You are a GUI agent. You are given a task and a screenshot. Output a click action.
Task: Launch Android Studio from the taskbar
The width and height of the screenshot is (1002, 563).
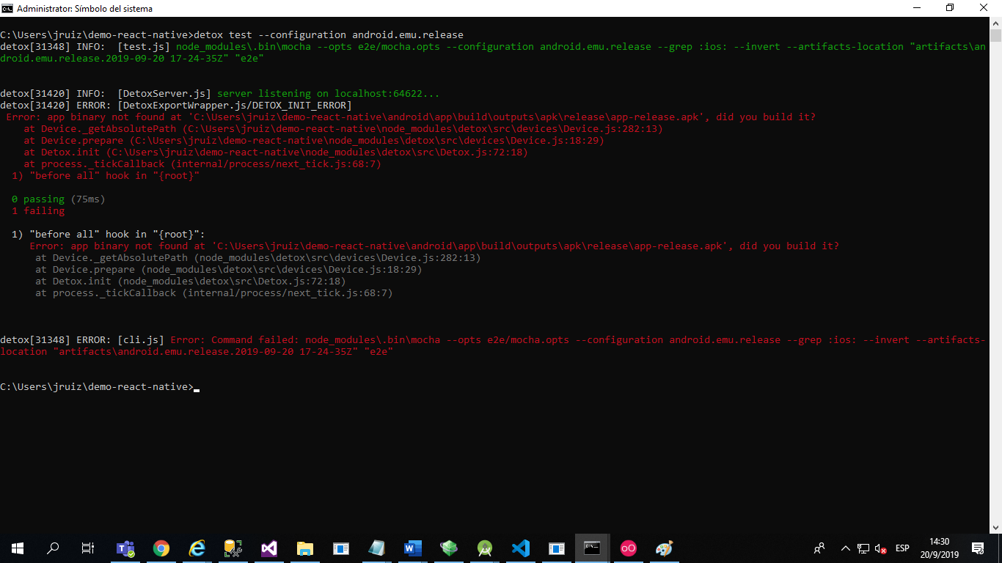484,547
